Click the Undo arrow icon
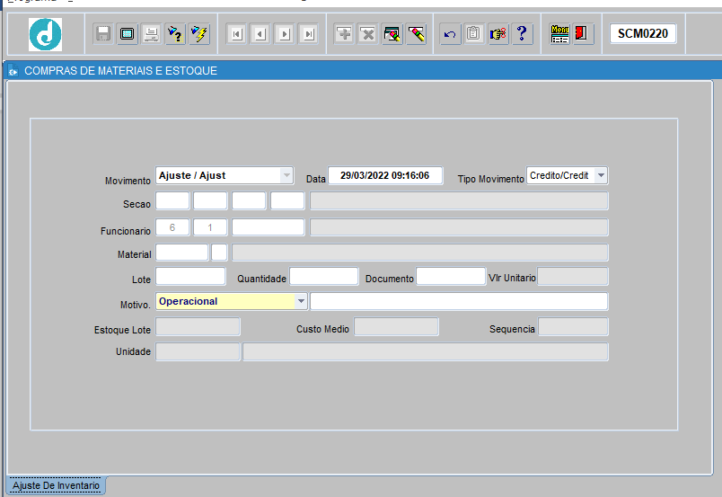Image resolution: width=722 pixels, height=497 pixels. pyautogui.click(x=450, y=34)
